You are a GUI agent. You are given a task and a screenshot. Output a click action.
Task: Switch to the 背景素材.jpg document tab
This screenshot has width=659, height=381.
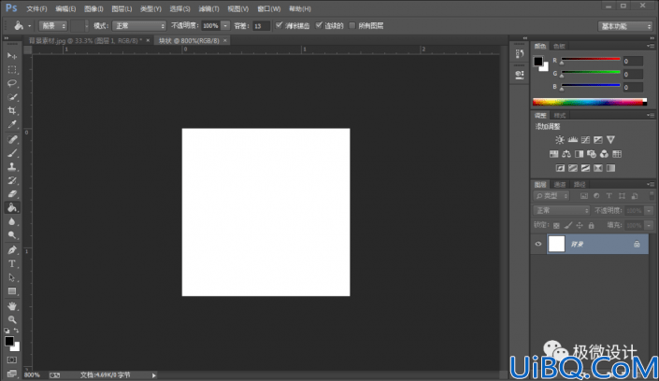85,41
